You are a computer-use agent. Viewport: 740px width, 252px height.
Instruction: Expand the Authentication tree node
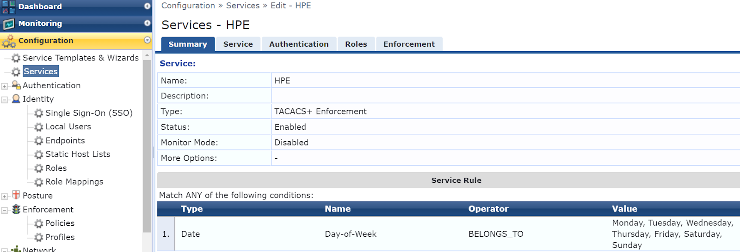point(5,86)
